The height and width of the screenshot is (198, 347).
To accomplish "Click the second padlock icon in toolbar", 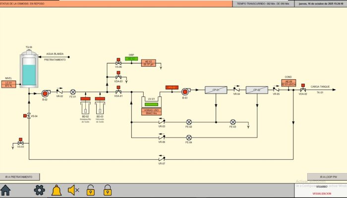I will (107, 190).
